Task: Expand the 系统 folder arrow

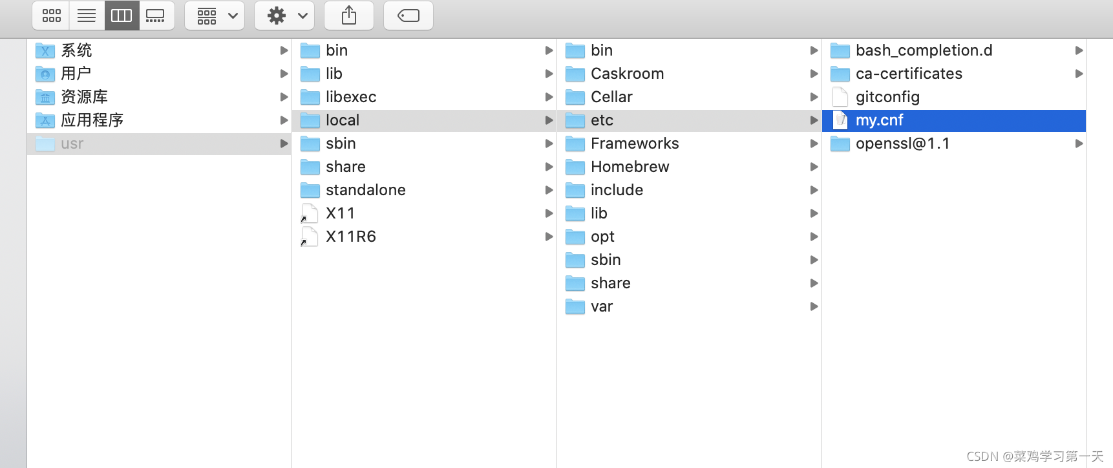Action: 284,50
